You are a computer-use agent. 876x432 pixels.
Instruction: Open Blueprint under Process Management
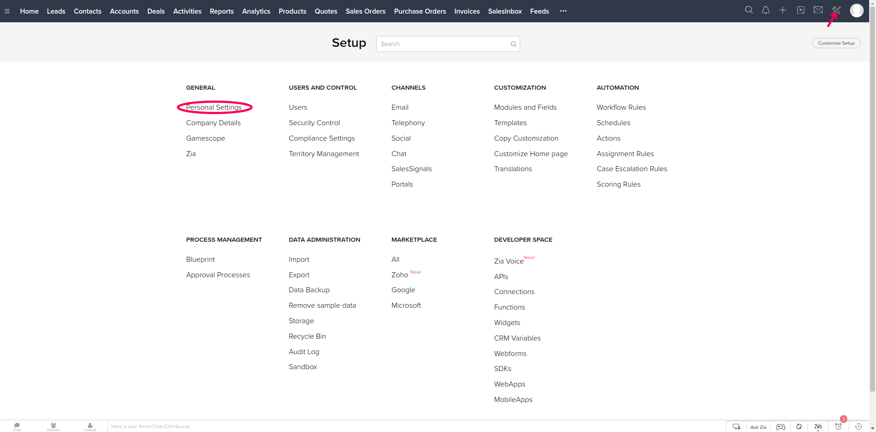(x=200, y=259)
